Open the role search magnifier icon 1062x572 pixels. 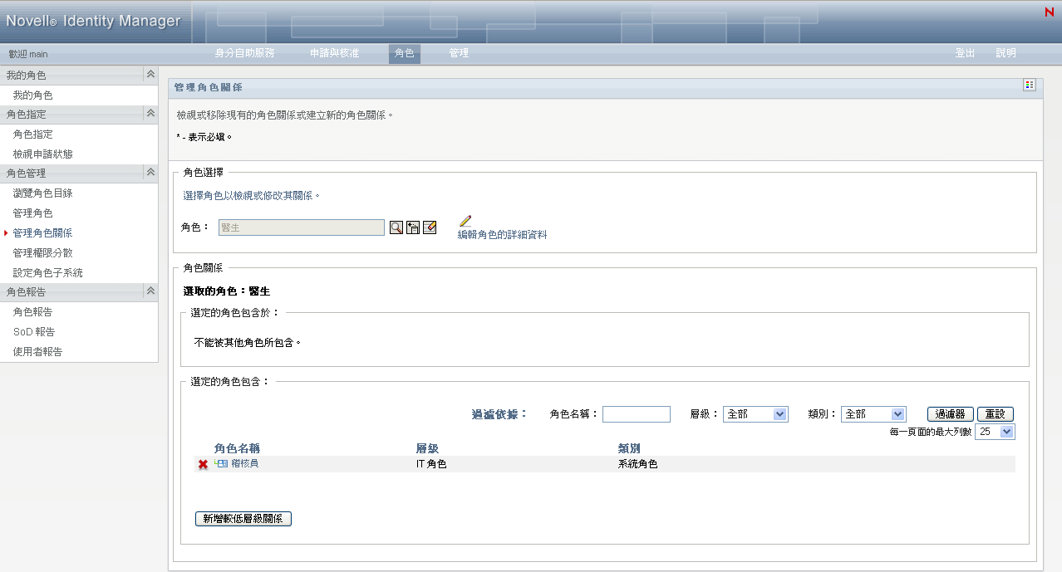pyautogui.click(x=396, y=227)
